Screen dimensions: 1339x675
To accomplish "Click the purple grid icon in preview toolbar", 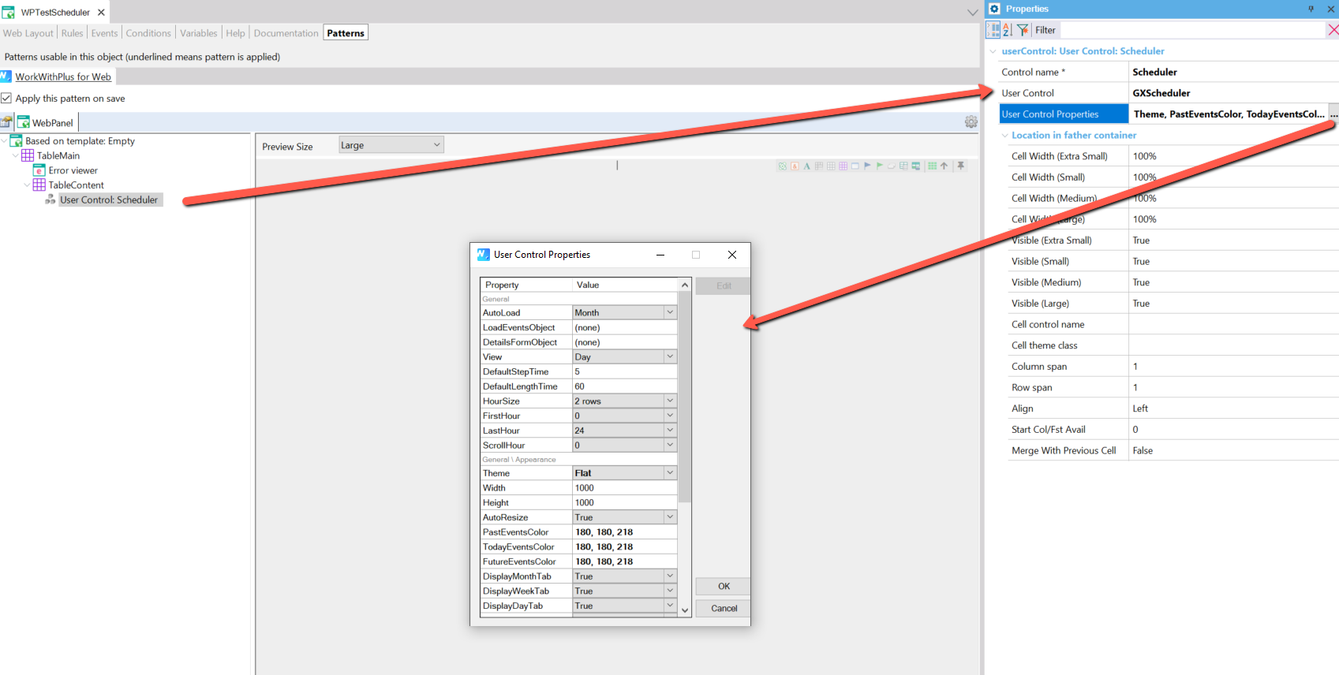I will (x=843, y=166).
